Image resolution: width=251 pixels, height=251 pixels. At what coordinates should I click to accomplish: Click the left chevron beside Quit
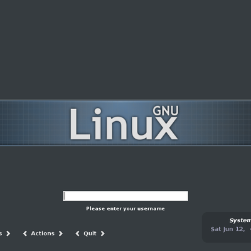[77, 233]
